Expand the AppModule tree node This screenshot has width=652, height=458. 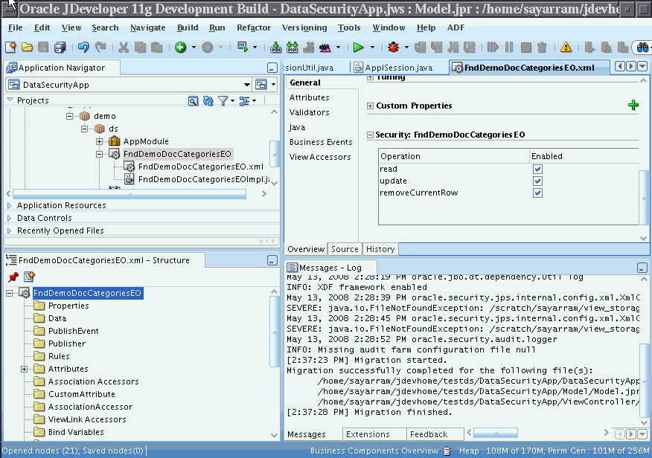(100, 141)
